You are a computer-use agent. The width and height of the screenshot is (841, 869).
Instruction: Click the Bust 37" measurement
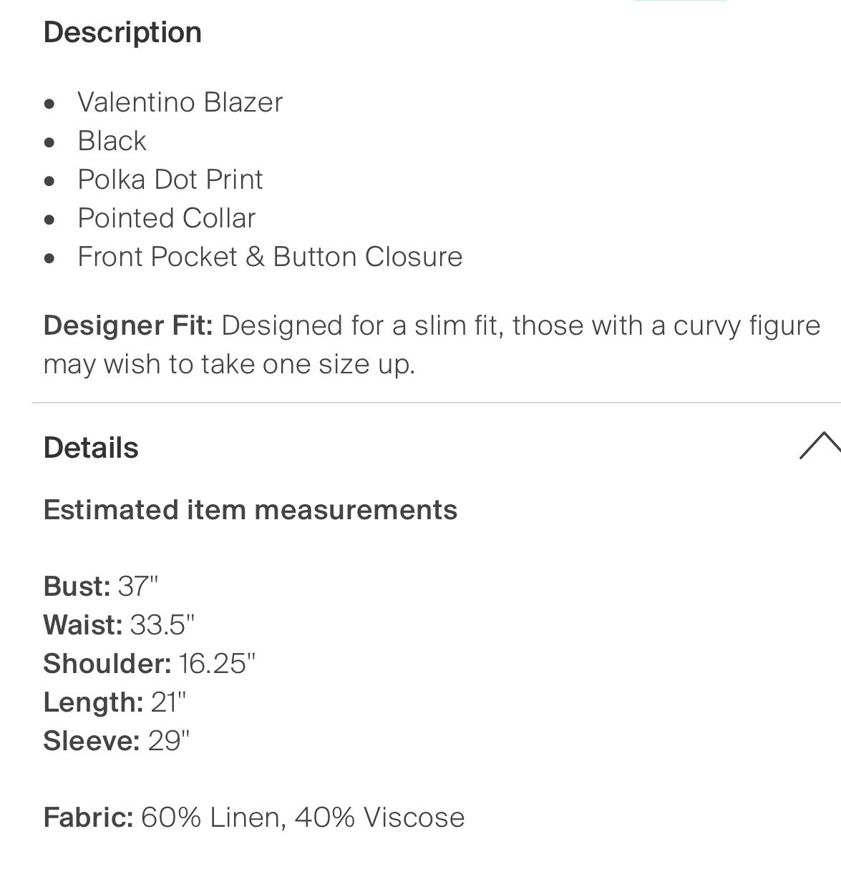(x=101, y=586)
